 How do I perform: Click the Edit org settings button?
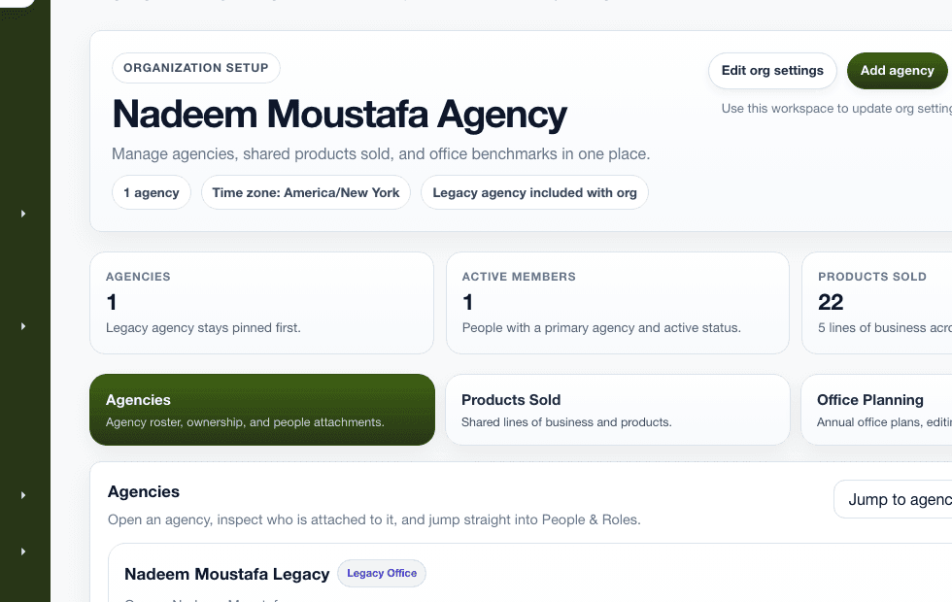coord(772,71)
